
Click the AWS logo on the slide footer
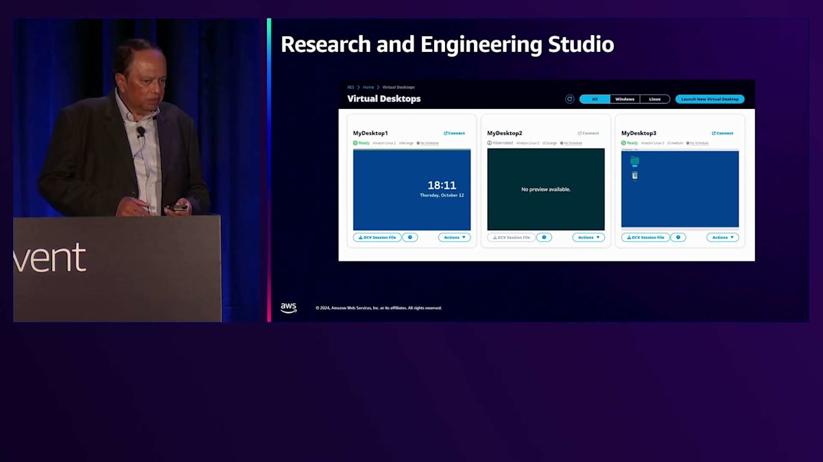pos(289,308)
